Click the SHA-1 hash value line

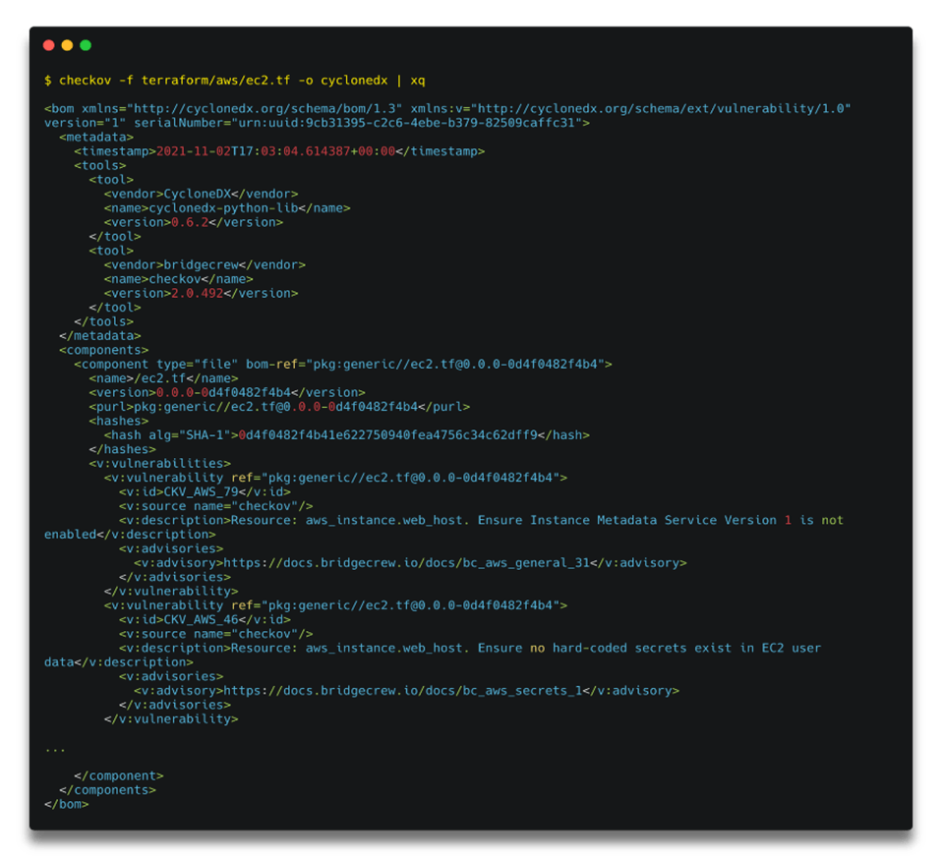point(347,435)
